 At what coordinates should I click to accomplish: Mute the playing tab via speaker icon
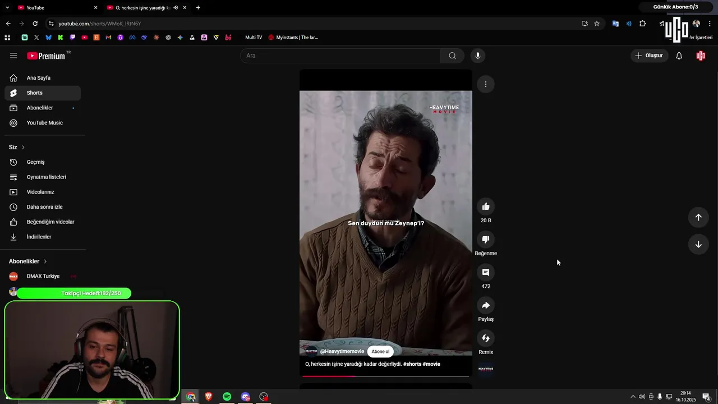(176, 7)
